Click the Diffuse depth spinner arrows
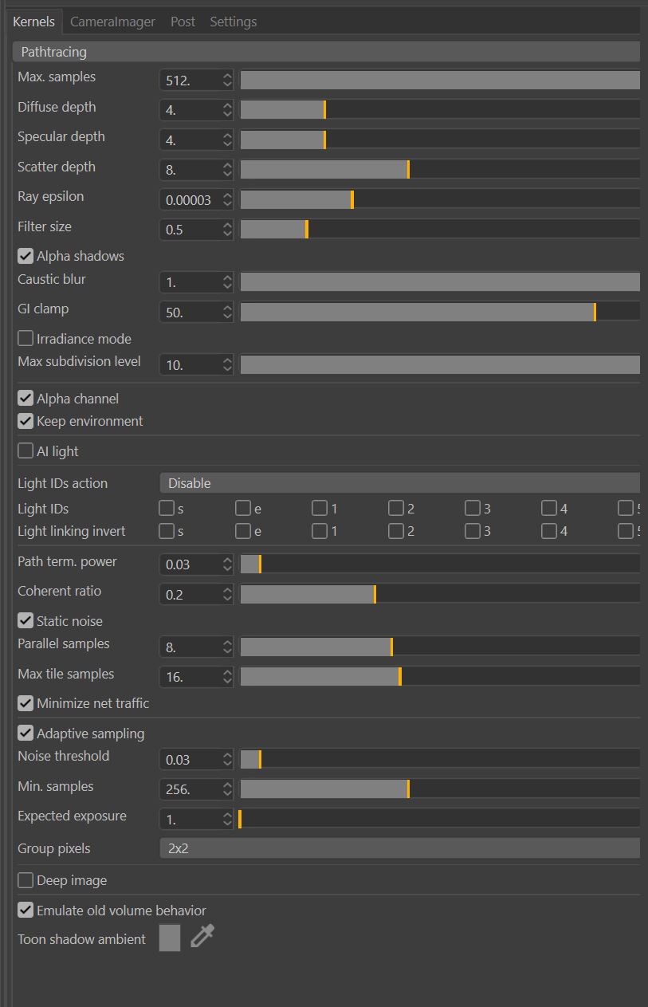Viewport: 648px width, 1007px height. click(x=228, y=110)
